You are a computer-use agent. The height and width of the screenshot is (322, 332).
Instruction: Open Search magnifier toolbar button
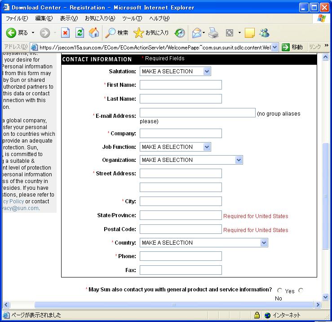click(x=117, y=33)
